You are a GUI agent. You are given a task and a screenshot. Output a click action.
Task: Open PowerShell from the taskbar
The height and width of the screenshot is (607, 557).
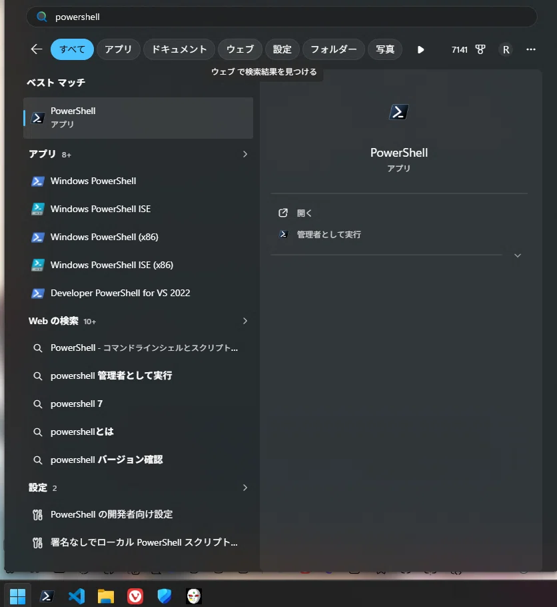click(47, 596)
